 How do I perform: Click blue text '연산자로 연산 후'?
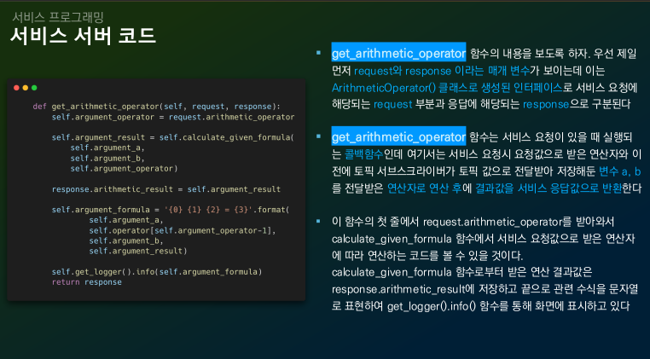click(x=425, y=188)
